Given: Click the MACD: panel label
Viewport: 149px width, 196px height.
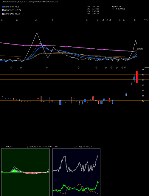Looking at the screenshot, I should 9,147.
